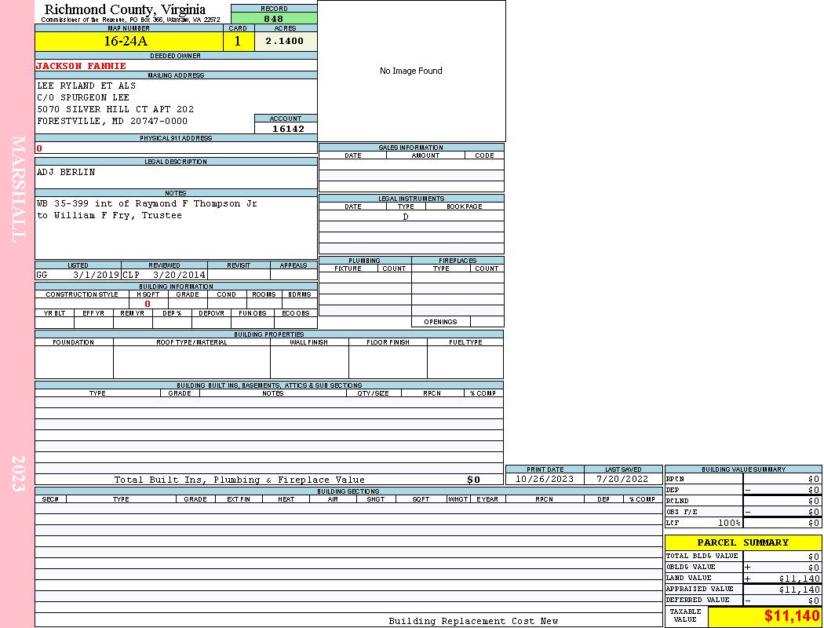Click mailing address line LEE RYLAND ET ALS
Screen dimensions: 824x628
[86, 86]
